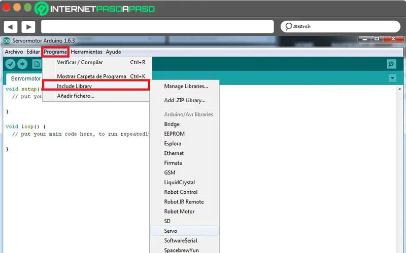
Task: Select the LiquidCrystal library
Action: [185, 182]
